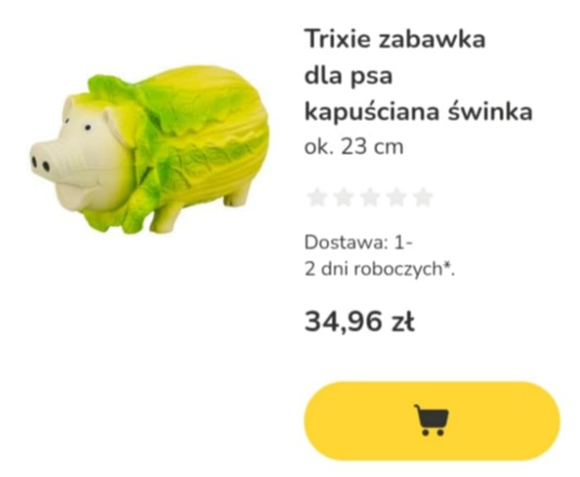580x477 pixels.
Task: Give a three-star rating
Action: point(370,197)
